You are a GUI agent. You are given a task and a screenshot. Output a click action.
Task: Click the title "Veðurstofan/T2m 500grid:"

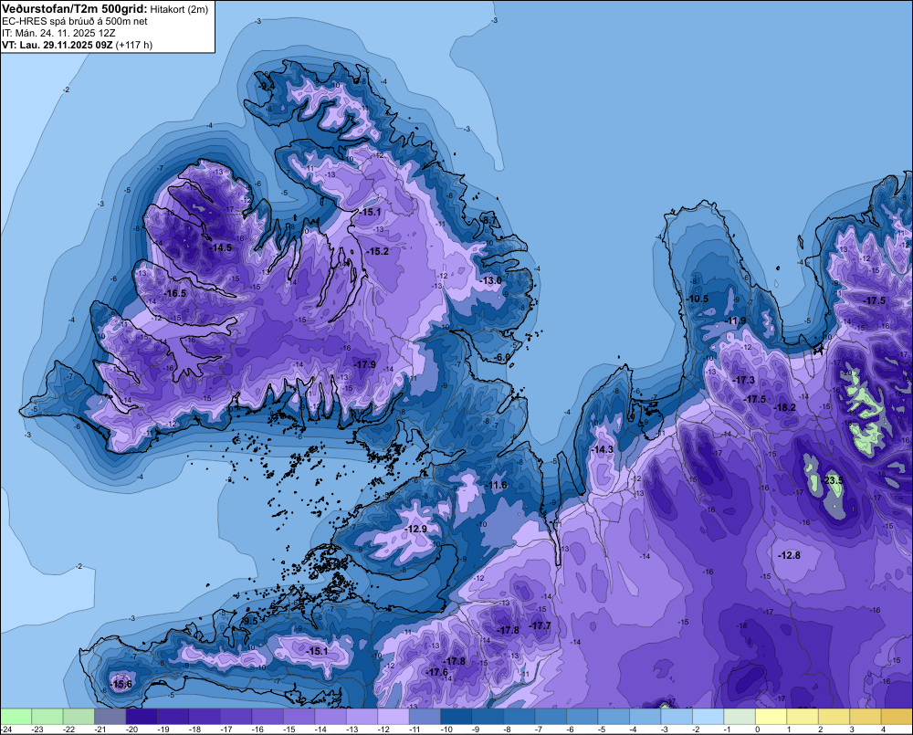click(x=75, y=9)
